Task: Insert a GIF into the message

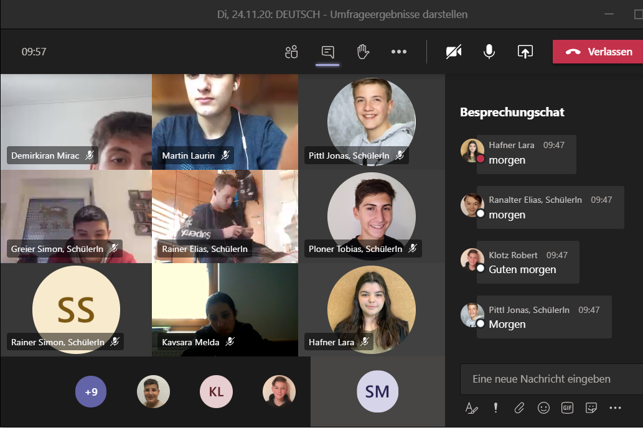Action: click(567, 408)
